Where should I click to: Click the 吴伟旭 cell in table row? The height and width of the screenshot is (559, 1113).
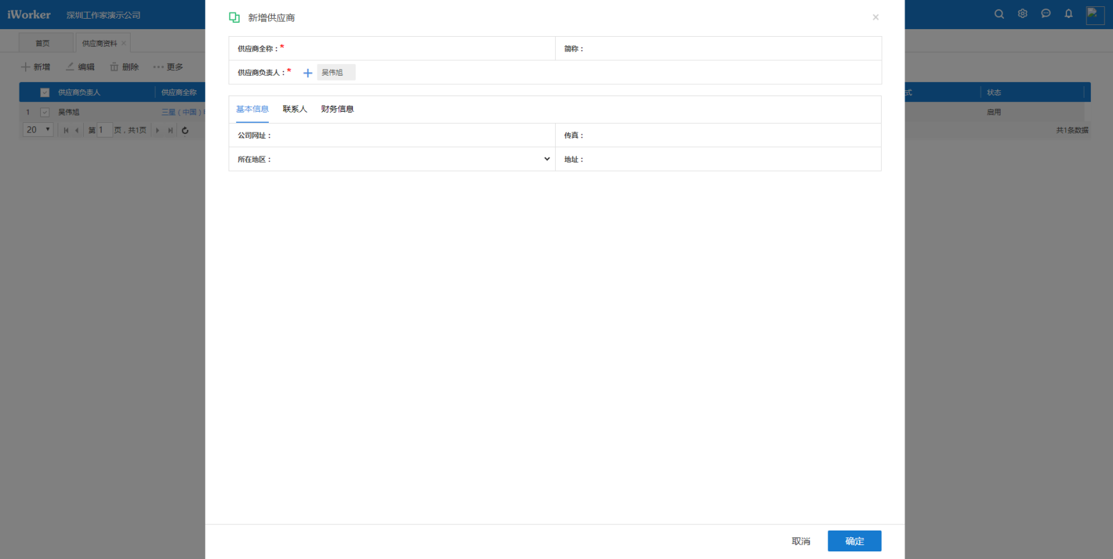(69, 112)
